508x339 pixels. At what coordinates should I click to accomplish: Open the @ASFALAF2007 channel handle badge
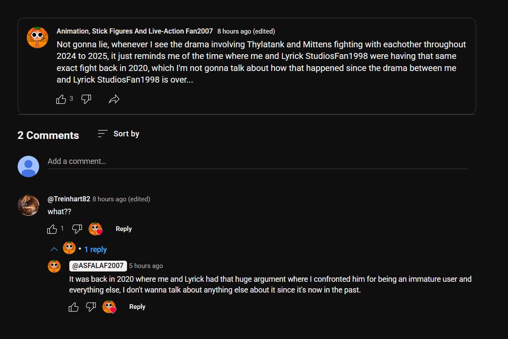click(98, 266)
